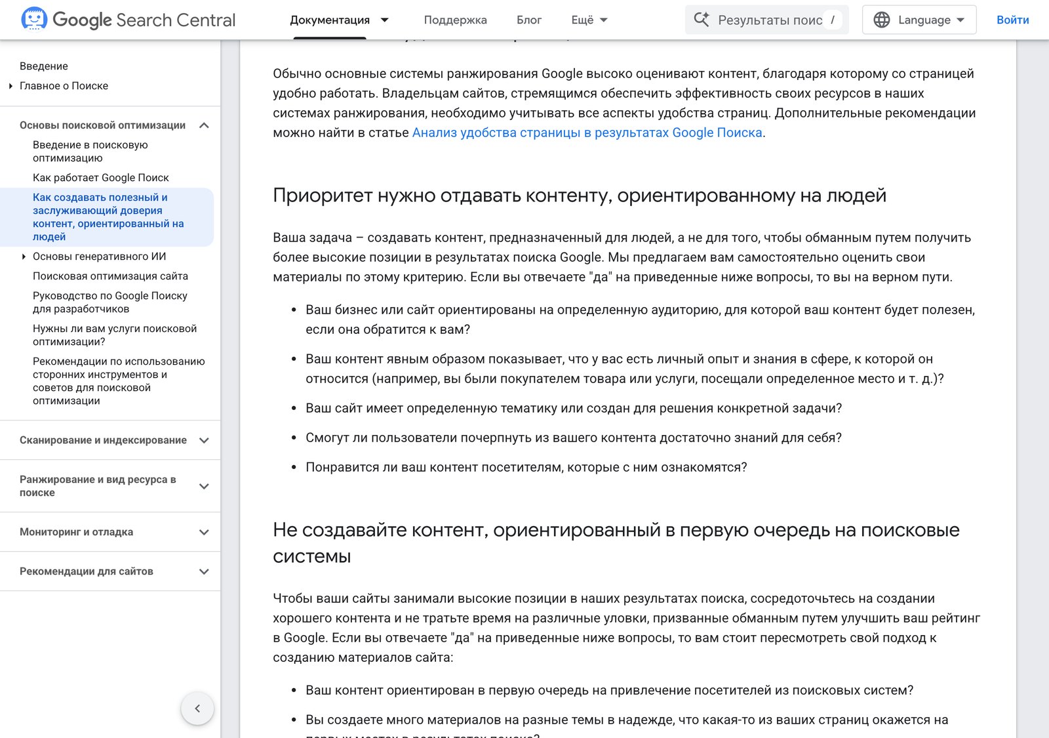Image resolution: width=1049 pixels, height=738 pixels.
Task: Open the Language selector
Action: [x=919, y=20]
